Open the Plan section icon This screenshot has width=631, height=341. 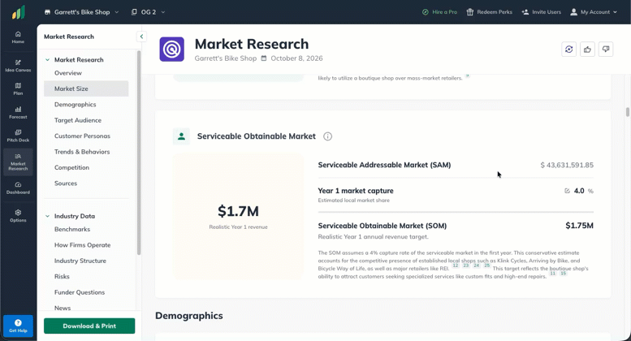(18, 88)
